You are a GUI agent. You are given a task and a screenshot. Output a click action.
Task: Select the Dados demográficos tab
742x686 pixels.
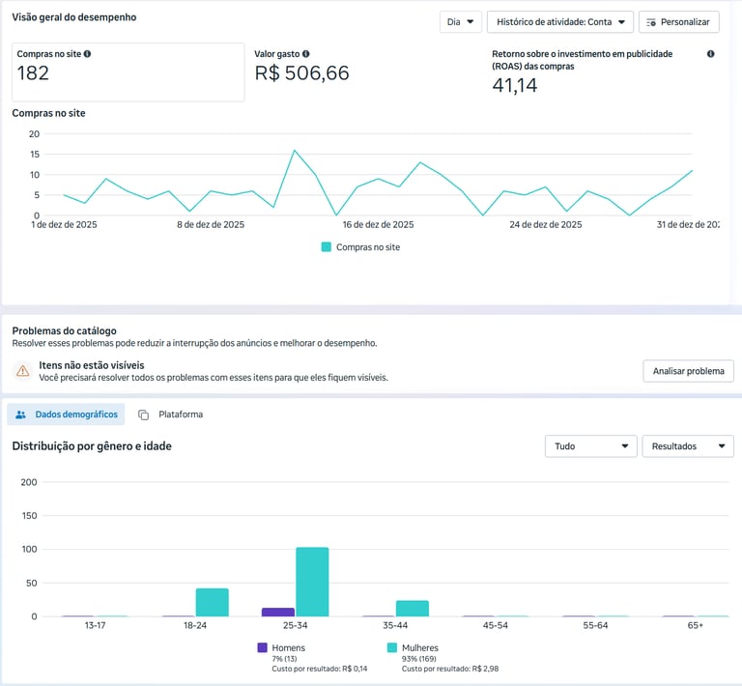click(x=66, y=414)
